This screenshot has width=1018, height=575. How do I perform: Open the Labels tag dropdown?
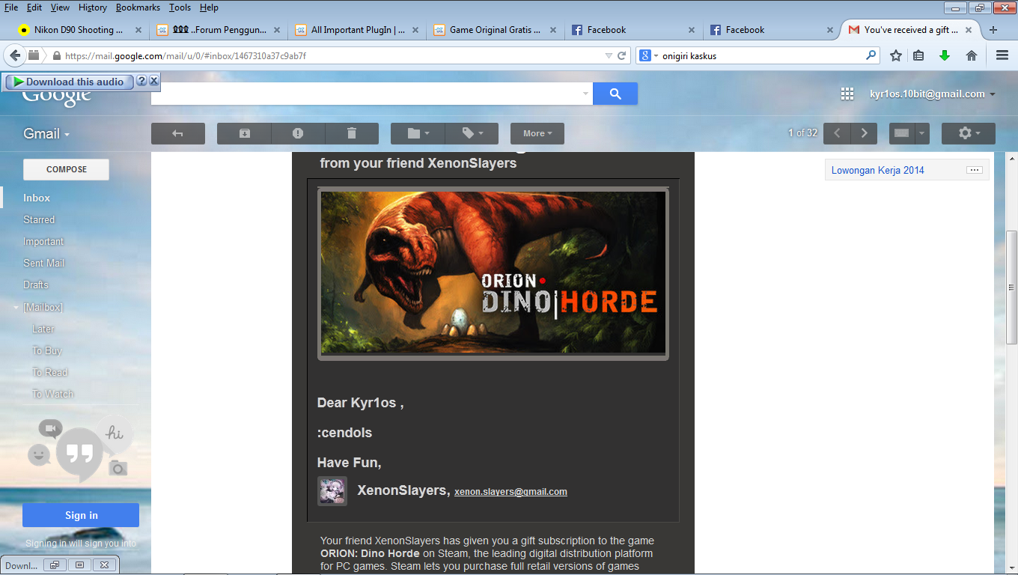pos(472,133)
